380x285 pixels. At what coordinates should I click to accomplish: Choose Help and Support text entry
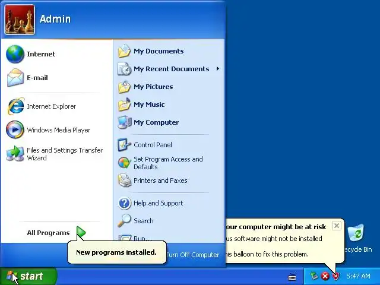tap(159, 203)
